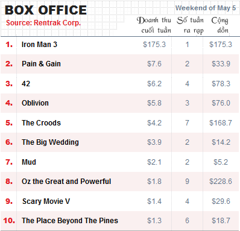This screenshot has width=240, height=231.
Task: Select The Place Beyond The Pines title
Action: pos(70,221)
